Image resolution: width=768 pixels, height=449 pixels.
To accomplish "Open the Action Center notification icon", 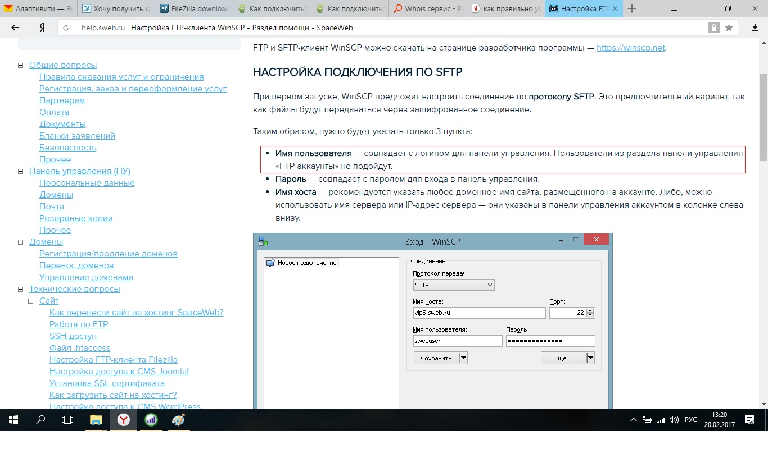I will (749, 420).
